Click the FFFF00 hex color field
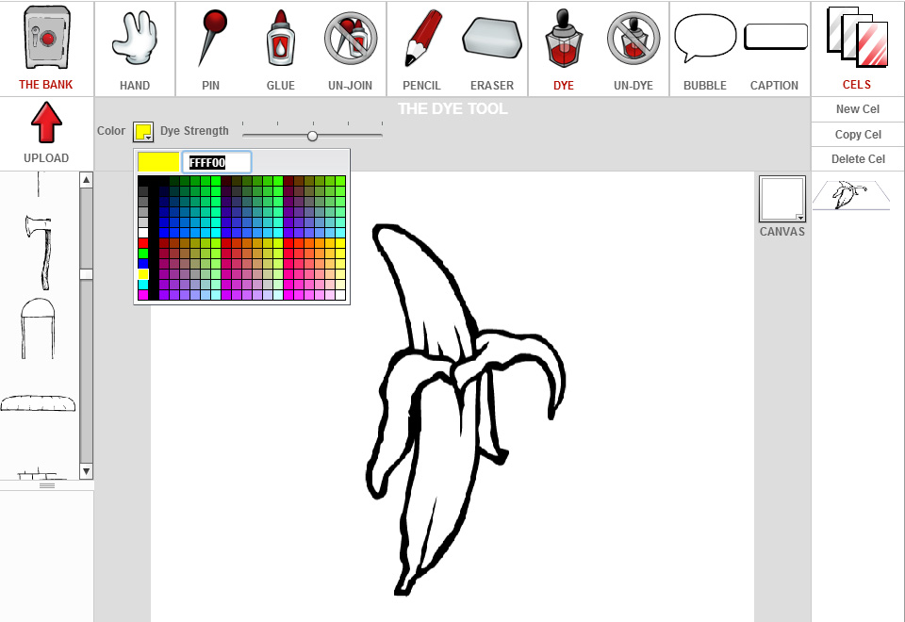 (217, 162)
